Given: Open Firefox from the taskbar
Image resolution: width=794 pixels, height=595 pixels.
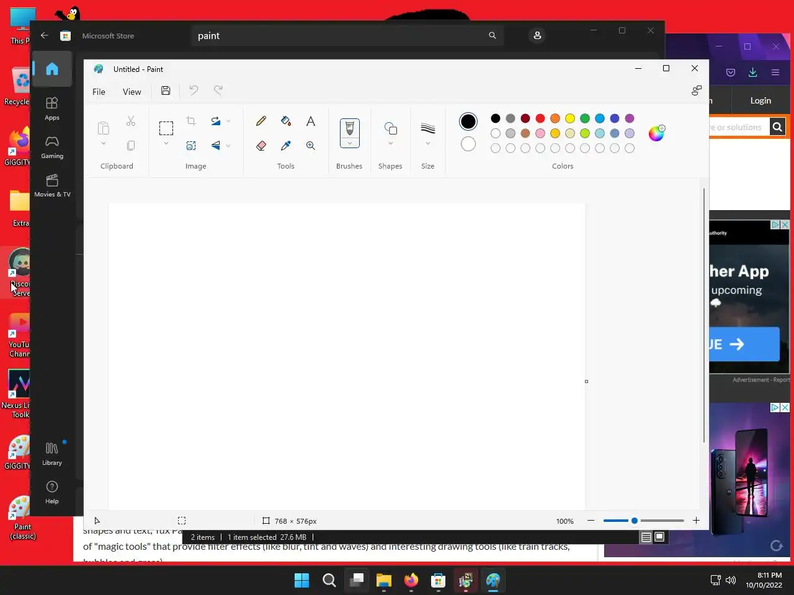Looking at the screenshot, I should tap(411, 580).
